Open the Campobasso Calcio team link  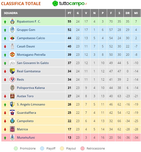coord(31,38)
